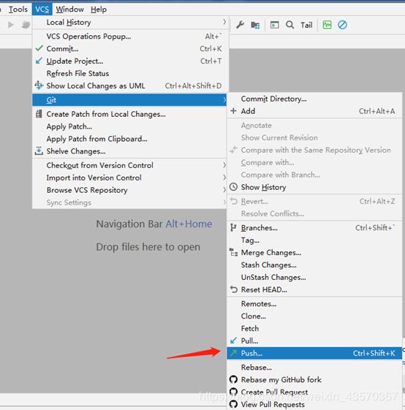Select Stash Changes…
The image size is (405, 410).
coord(314,265)
